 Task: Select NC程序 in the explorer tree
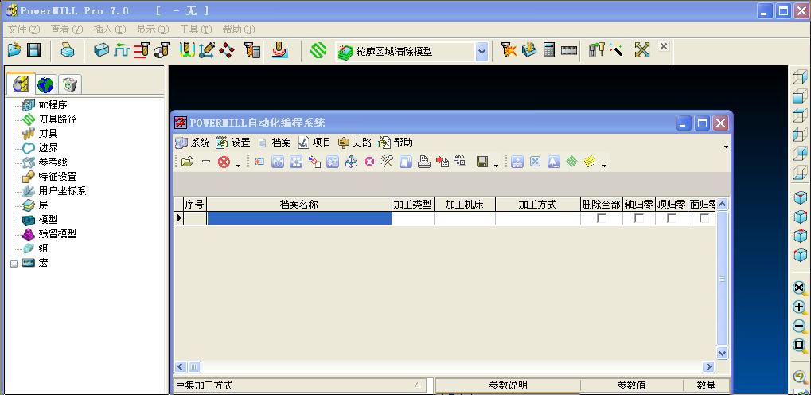point(53,105)
